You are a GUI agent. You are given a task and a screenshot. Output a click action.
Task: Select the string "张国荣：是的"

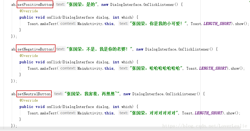coord(82,4)
